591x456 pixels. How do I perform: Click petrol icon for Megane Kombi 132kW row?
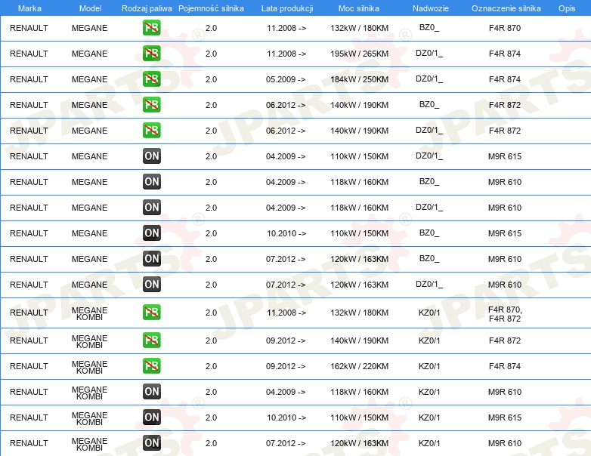pos(151,312)
